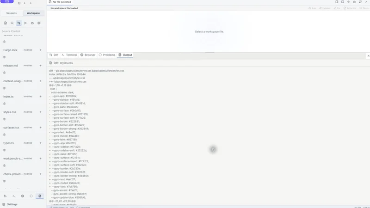The width and height of the screenshot is (370, 208).
Task: Open the agent/bot icon in the workspace toolbar
Action: coord(32,23)
